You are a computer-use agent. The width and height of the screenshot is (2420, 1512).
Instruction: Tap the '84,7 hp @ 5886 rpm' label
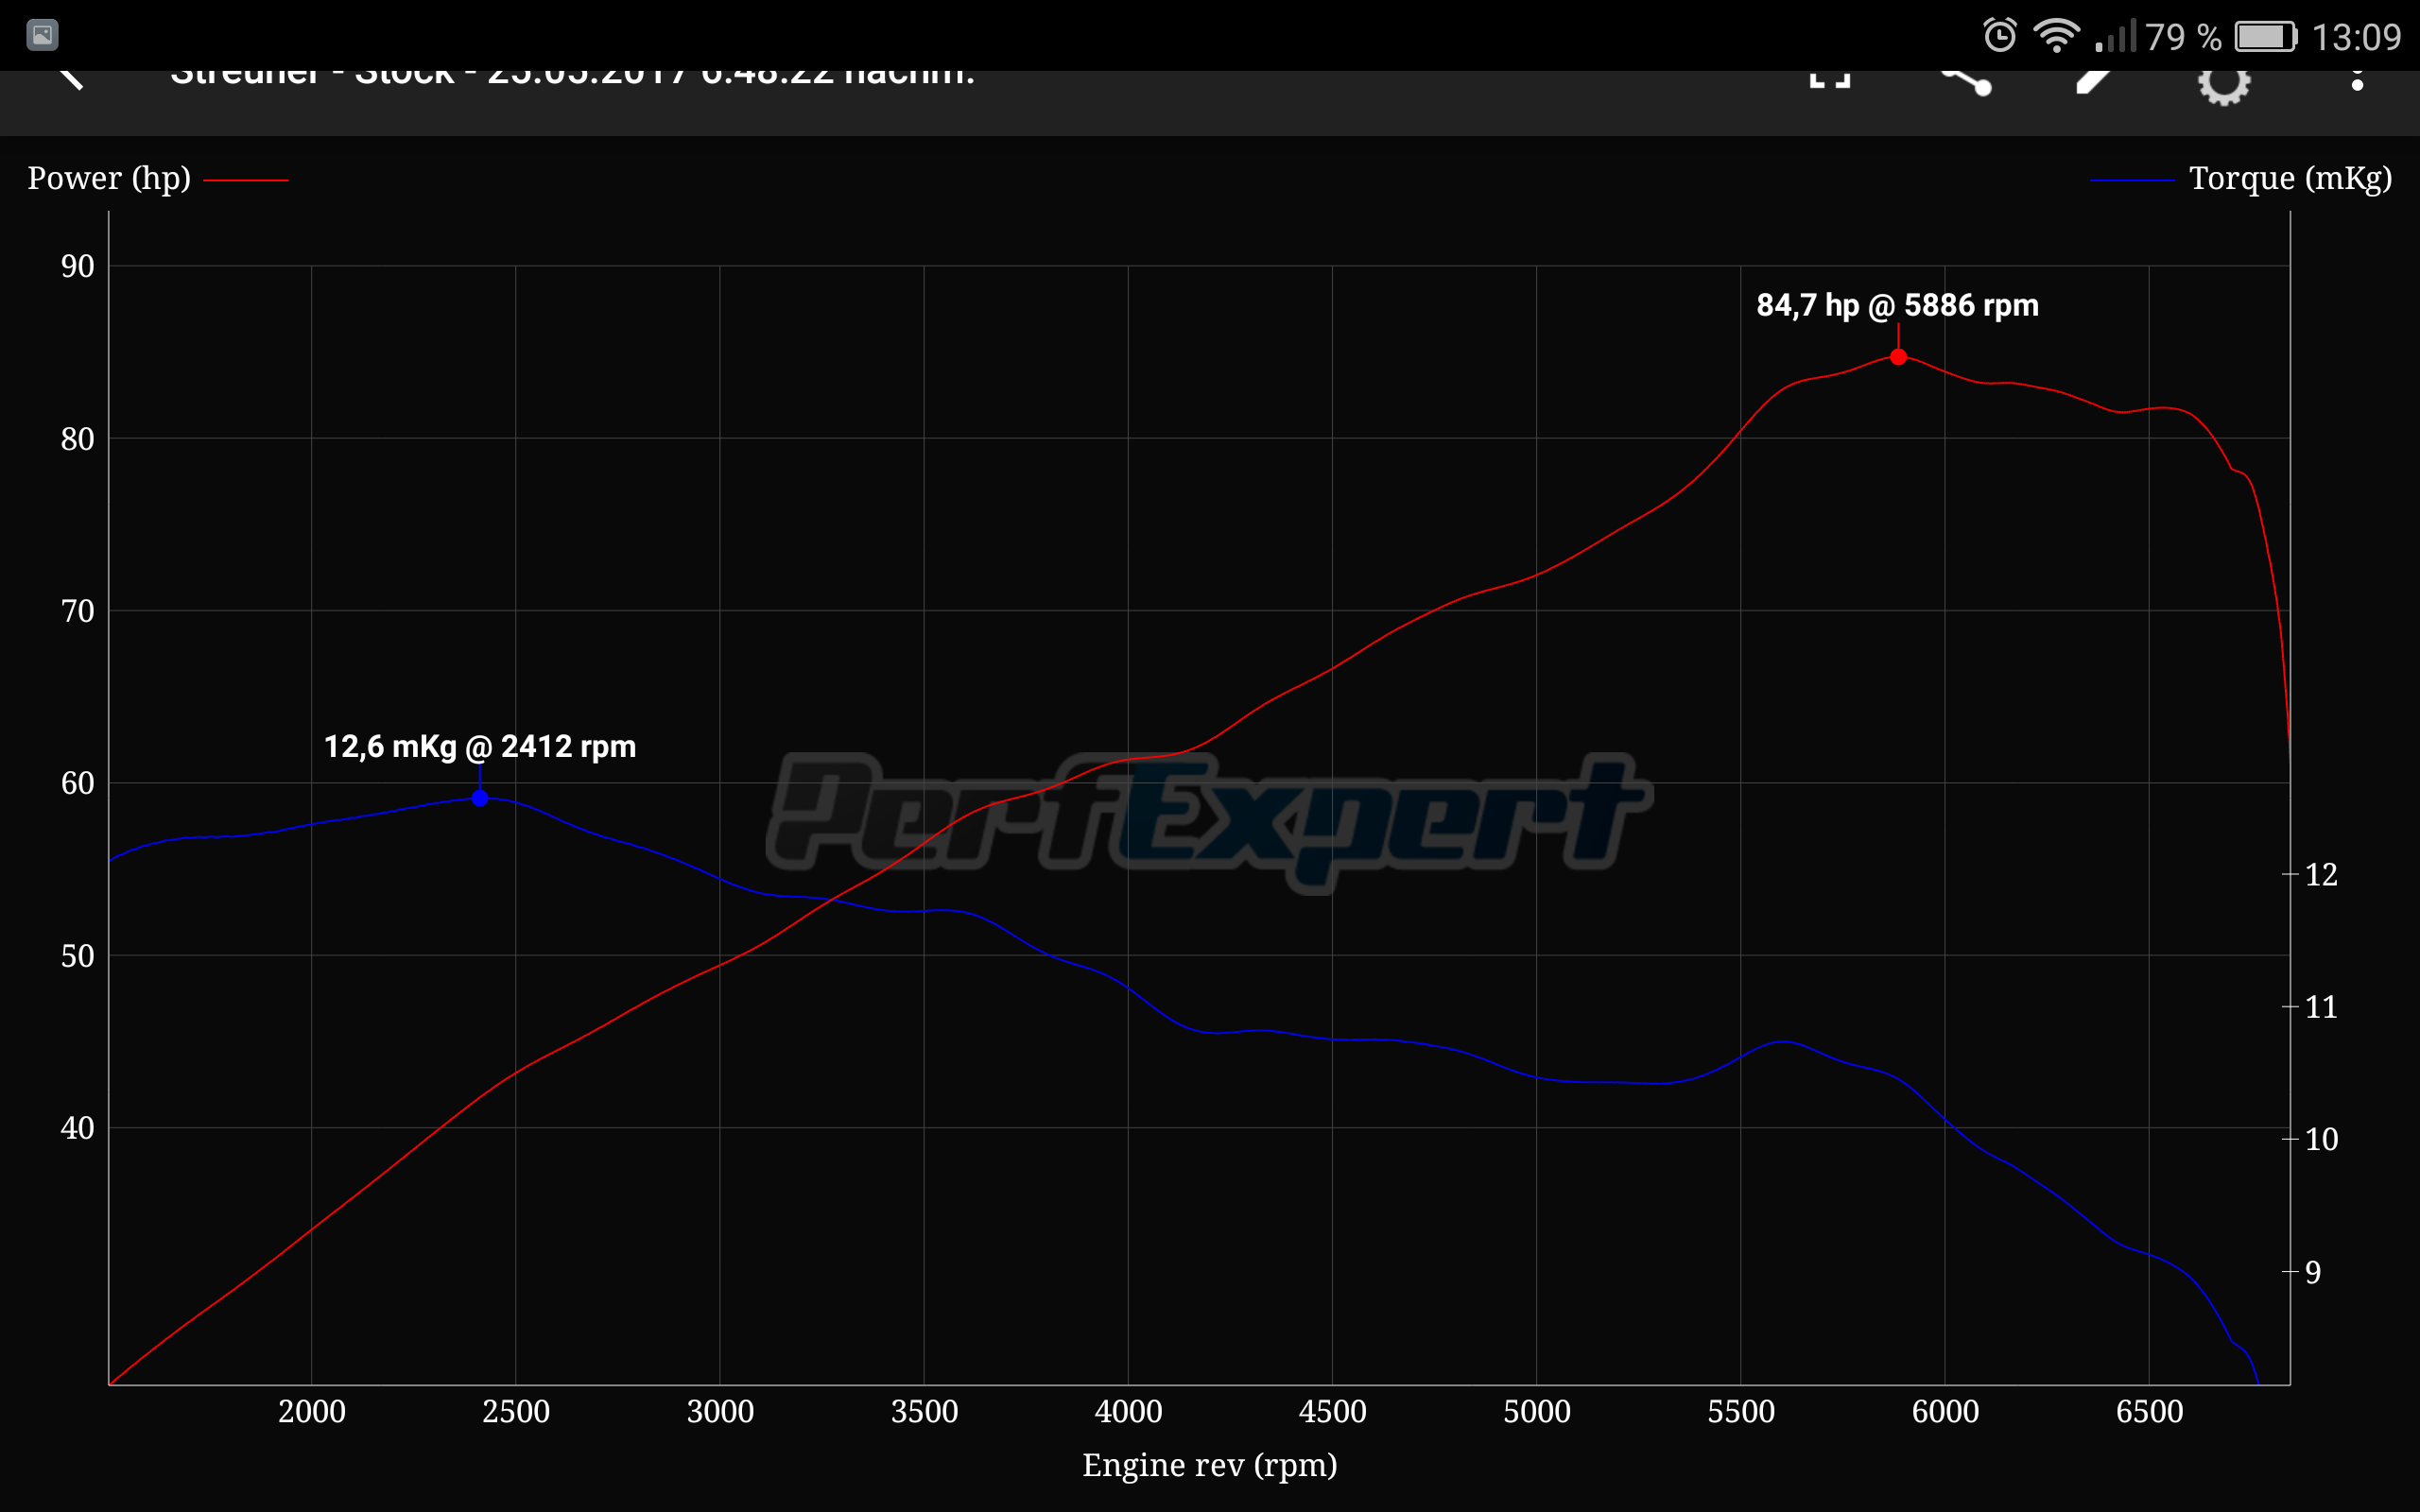point(1897,305)
